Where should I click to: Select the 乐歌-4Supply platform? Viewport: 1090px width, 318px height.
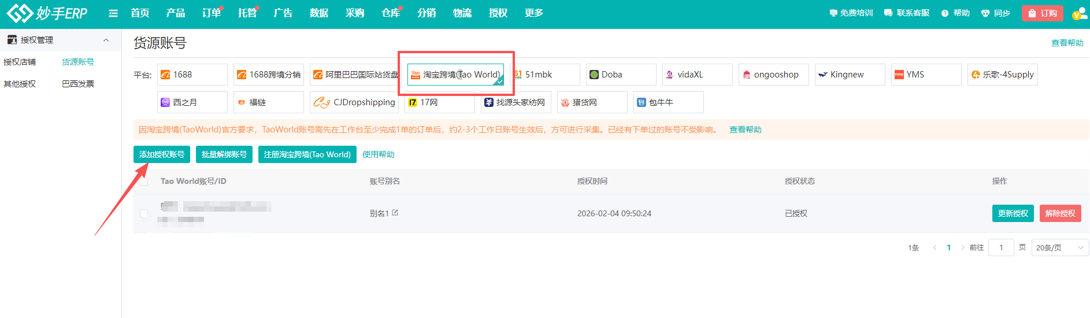(1003, 75)
